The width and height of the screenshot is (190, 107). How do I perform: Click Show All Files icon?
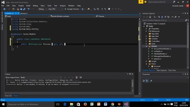pyautogui.click(x=168, y=17)
